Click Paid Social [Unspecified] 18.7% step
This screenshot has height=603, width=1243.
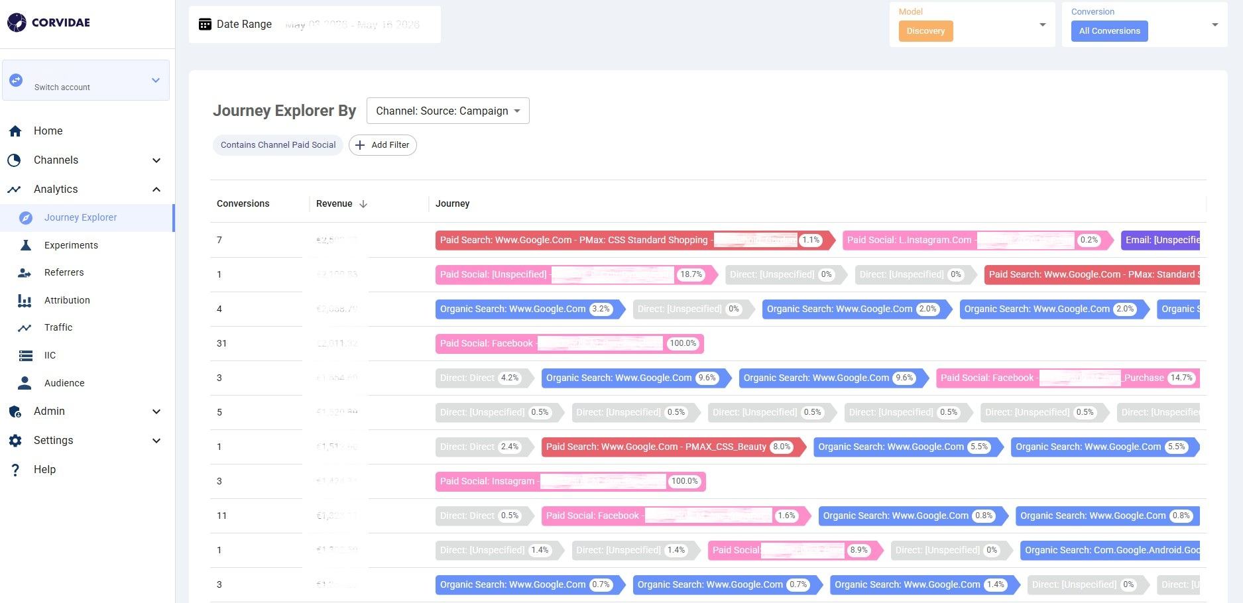[576, 274]
